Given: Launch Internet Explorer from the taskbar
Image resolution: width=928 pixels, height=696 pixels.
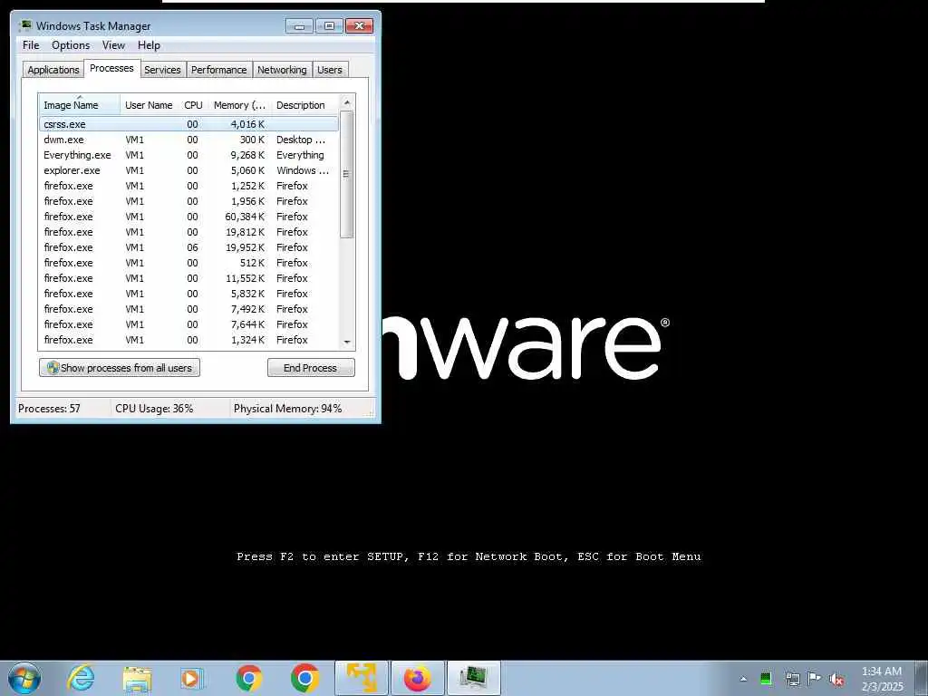Looking at the screenshot, I should pos(81,678).
